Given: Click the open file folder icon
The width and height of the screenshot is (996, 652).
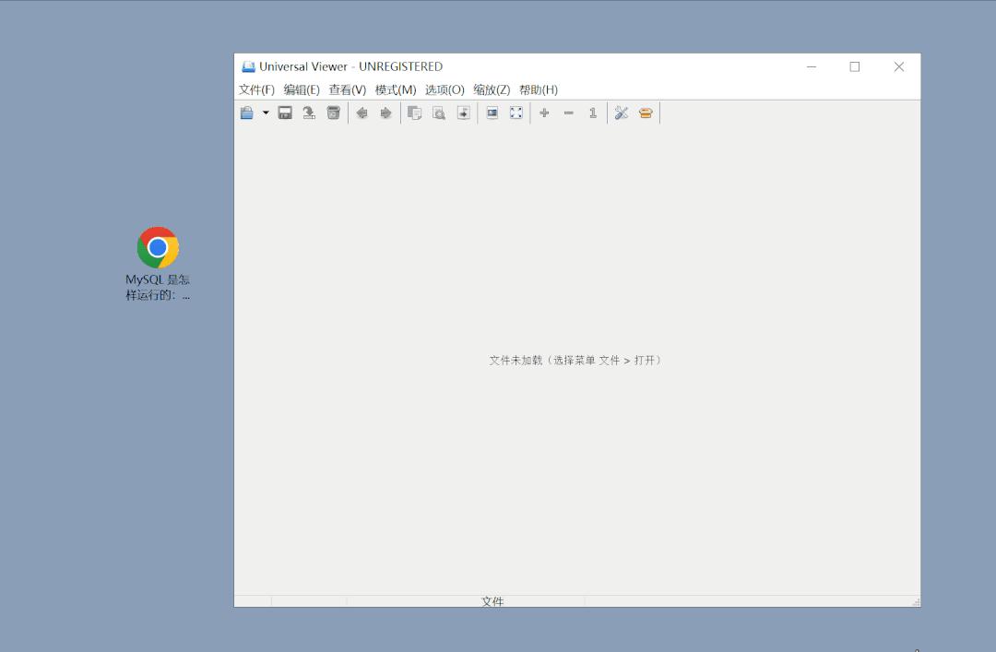Looking at the screenshot, I should pyautogui.click(x=247, y=113).
